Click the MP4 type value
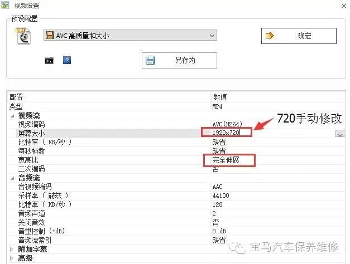This screenshot has width=350, height=264. coord(217,106)
